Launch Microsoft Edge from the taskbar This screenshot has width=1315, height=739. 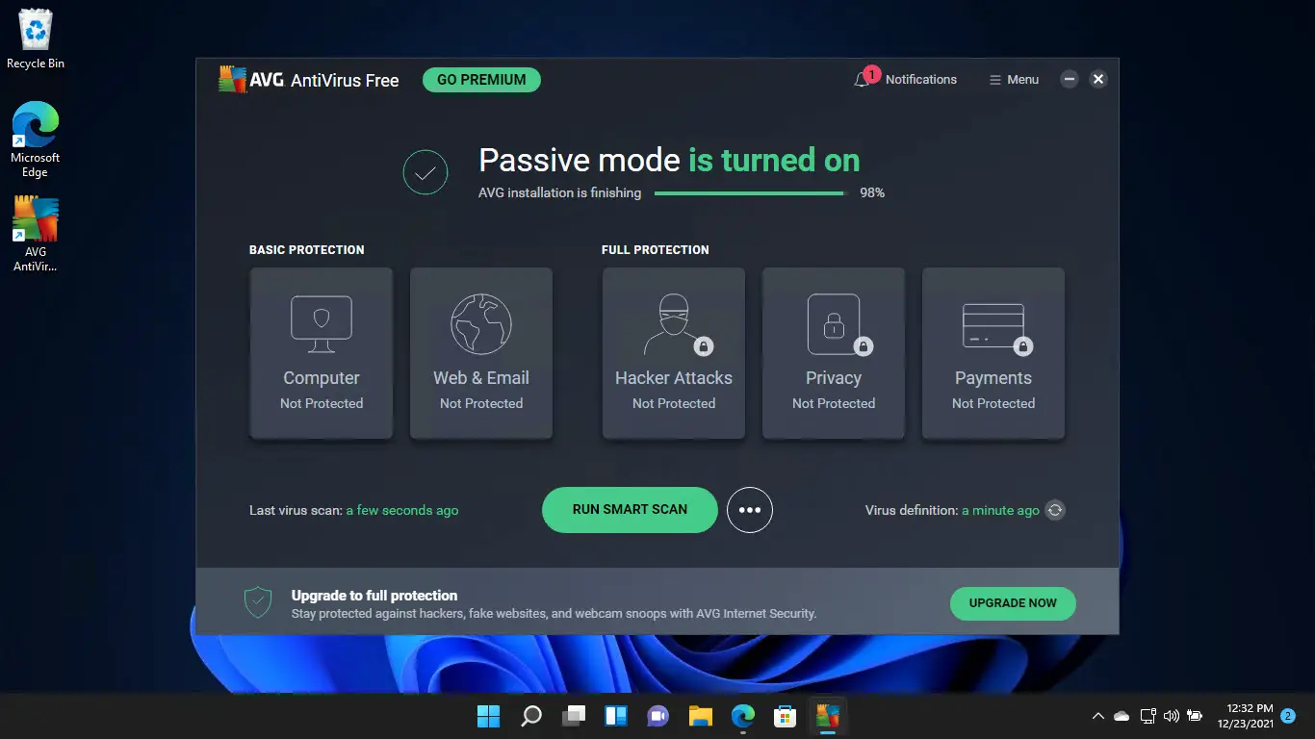[742, 716]
